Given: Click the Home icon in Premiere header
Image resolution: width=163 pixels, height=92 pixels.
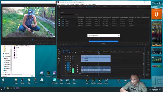Looking at the screenshot, I should pos(59,7).
